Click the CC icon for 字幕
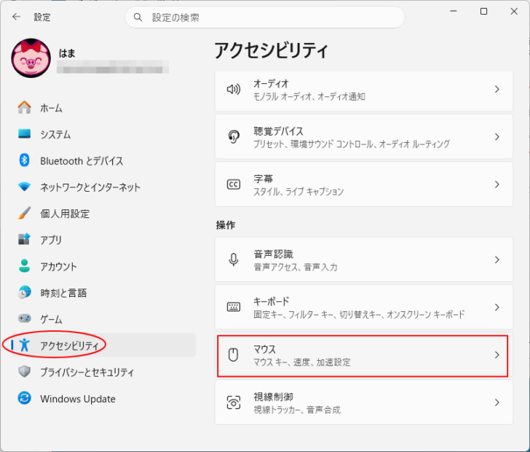 coord(234,184)
